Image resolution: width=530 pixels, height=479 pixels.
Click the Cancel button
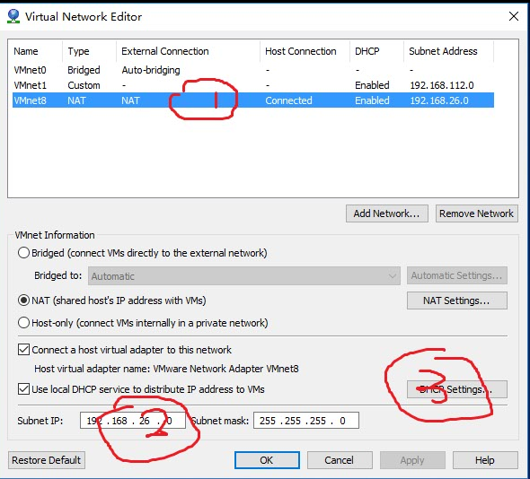point(340,460)
